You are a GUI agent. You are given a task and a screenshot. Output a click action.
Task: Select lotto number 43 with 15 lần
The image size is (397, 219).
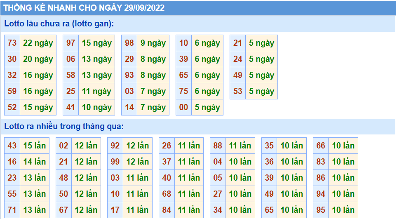tap(12, 146)
